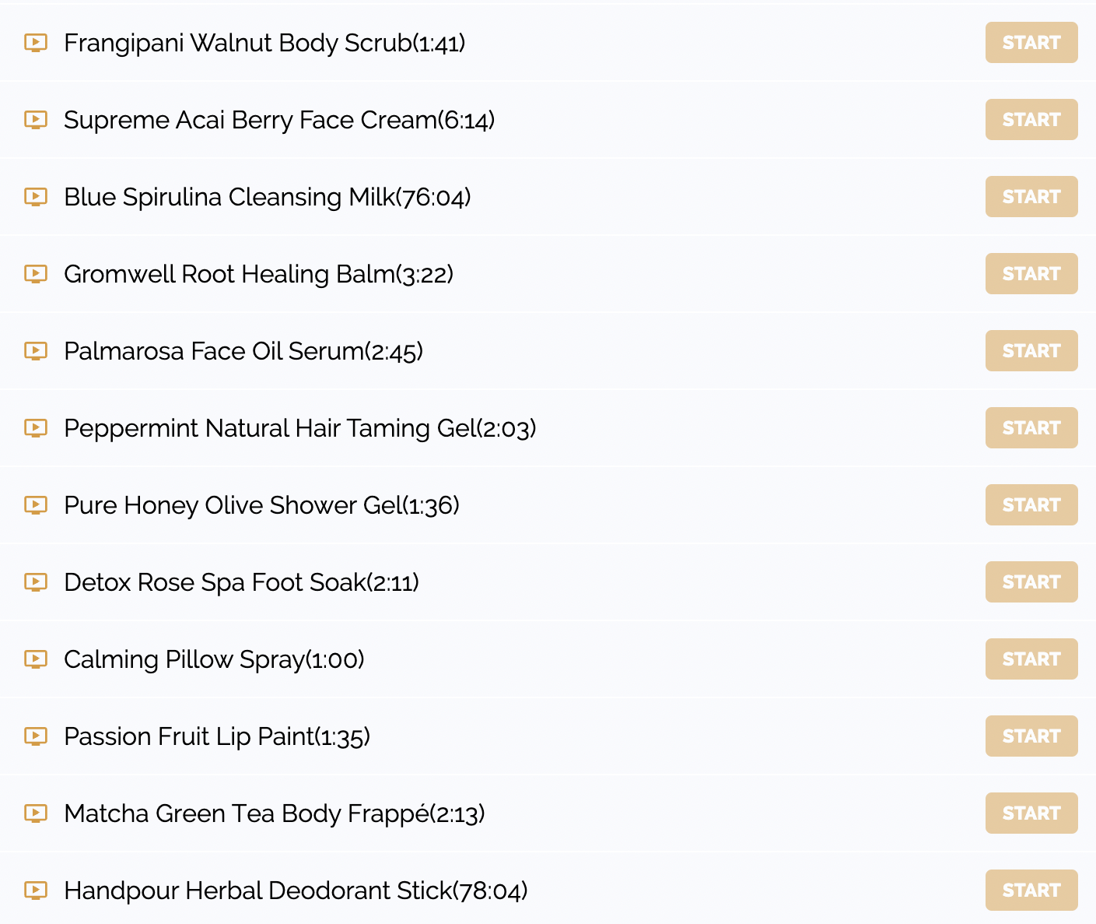
Task: Start the Frangipani Walnut Body Scrub lesson
Action: 1031,43
